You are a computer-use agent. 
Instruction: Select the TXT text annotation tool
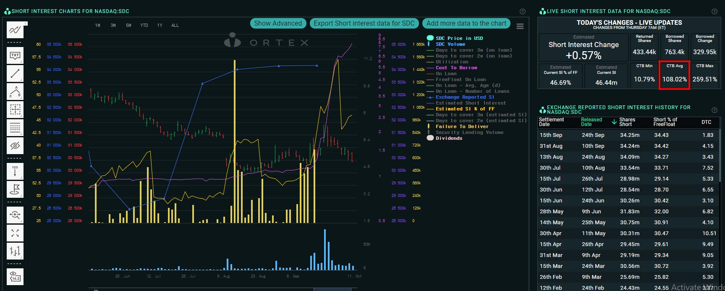[x=15, y=55]
